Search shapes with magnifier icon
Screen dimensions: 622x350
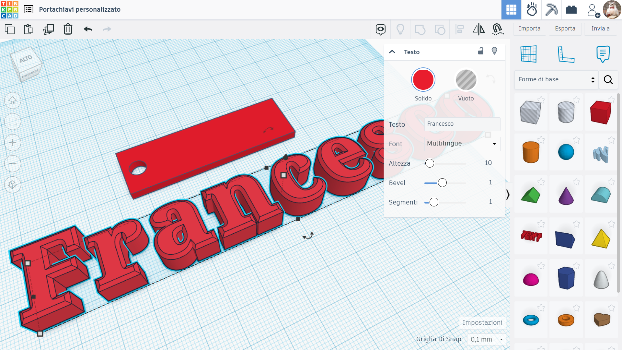point(608,80)
